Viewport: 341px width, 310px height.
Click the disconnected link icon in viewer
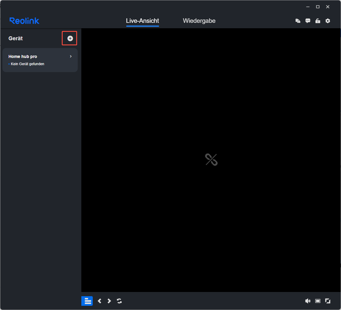(x=211, y=160)
